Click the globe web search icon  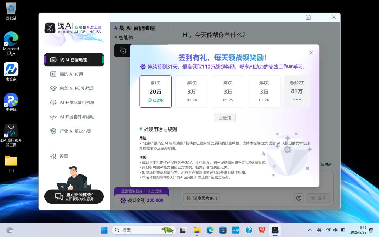coord(299,198)
